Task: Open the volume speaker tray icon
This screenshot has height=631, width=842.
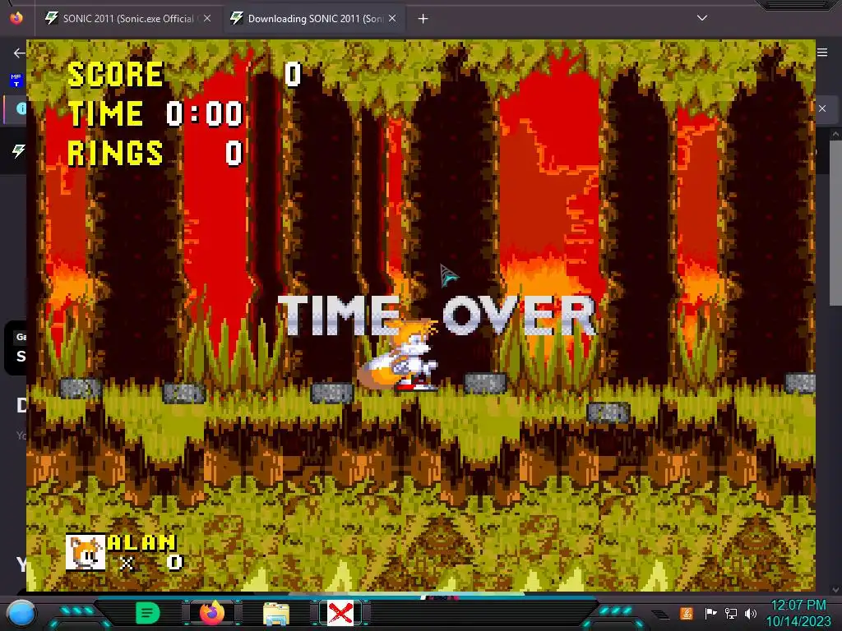Action: pyautogui.click(x=751, y=613)
